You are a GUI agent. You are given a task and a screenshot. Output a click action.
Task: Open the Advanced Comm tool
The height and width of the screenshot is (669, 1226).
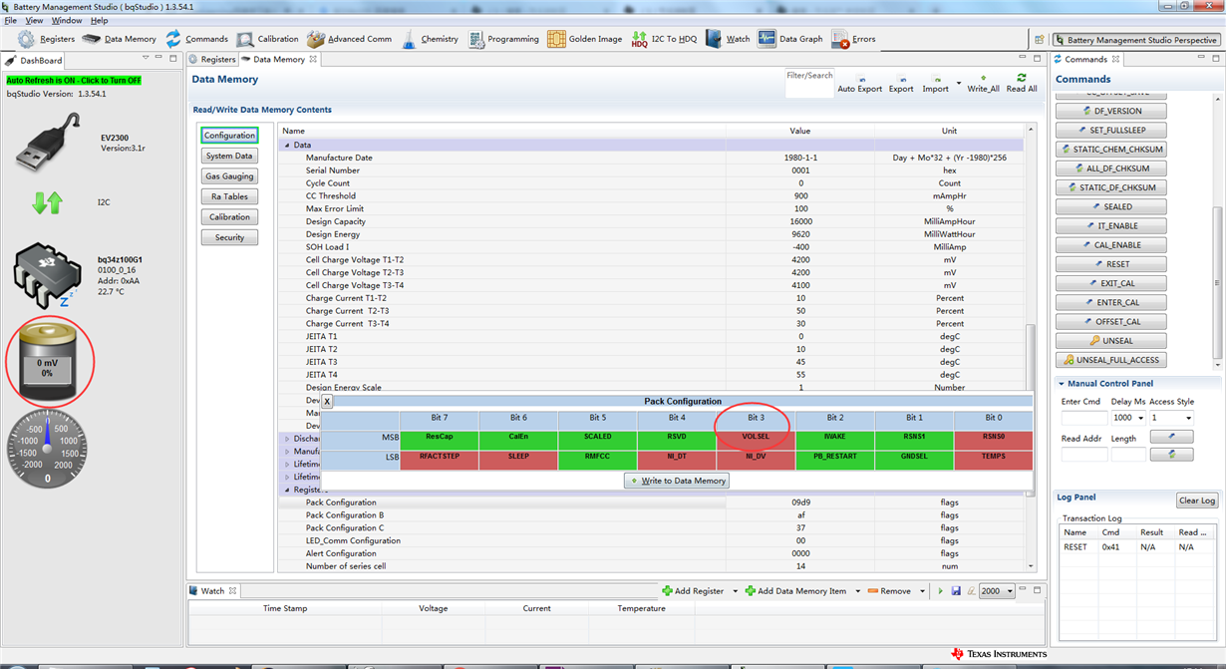click(349, 39)
